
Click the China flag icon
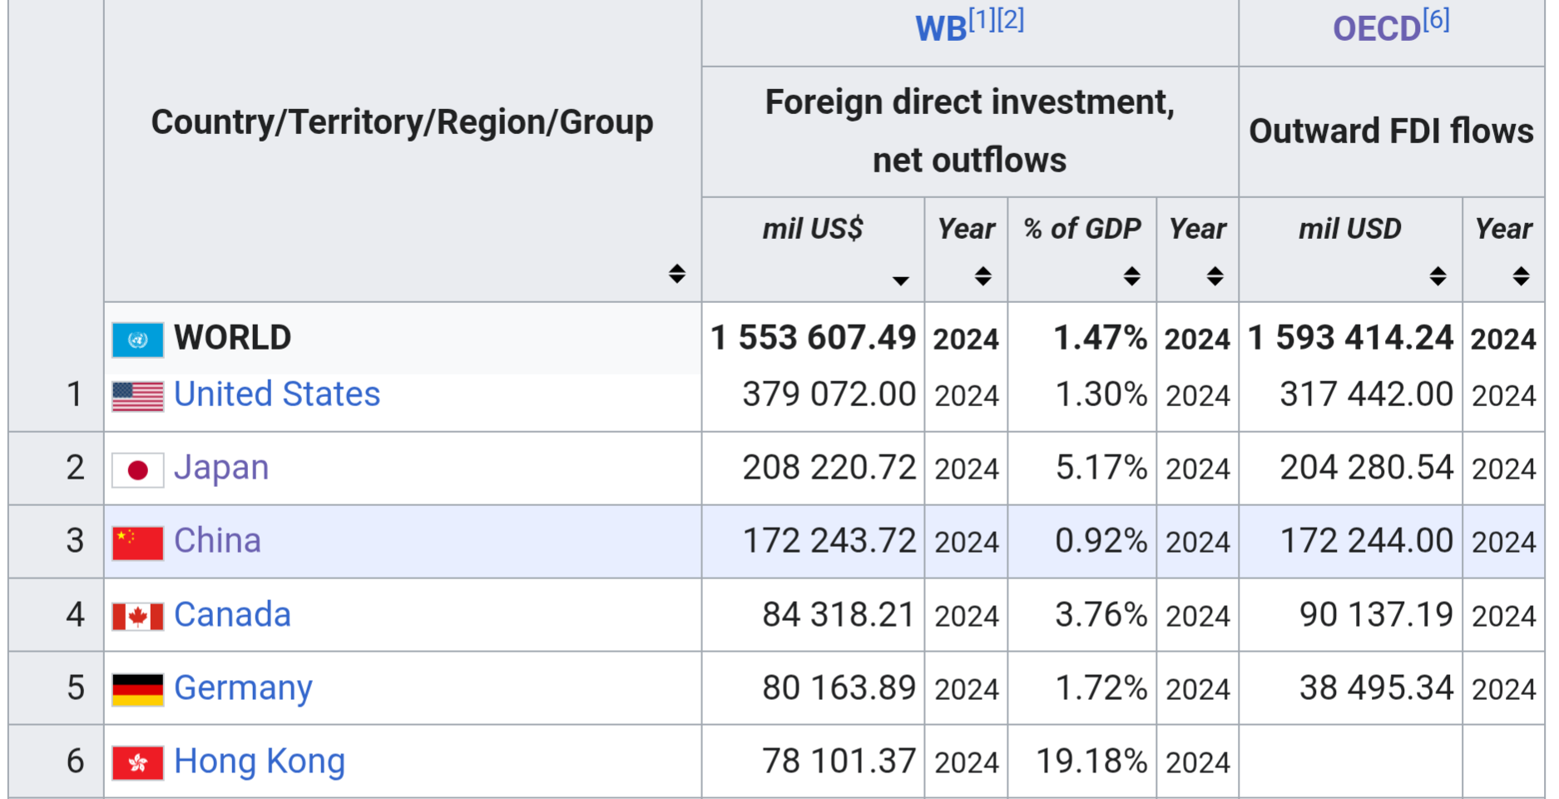(x=137, y=543)
